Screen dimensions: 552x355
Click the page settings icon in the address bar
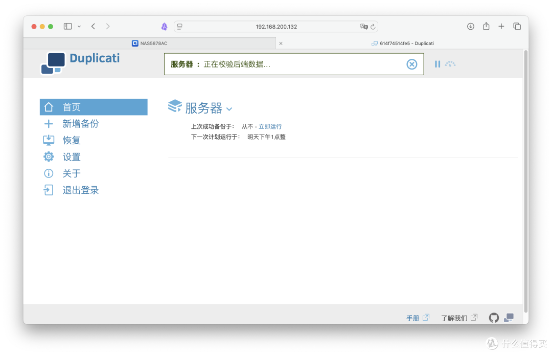(x=180, y=27)
